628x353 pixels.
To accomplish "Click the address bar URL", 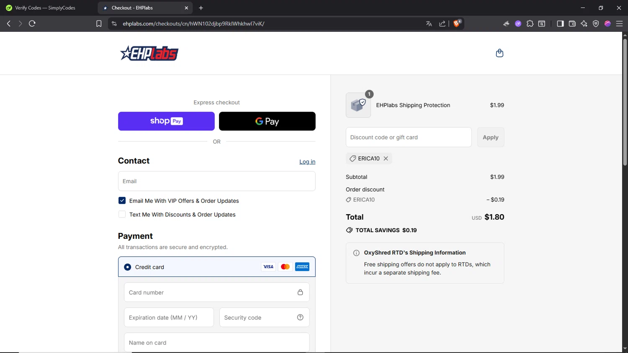I will 193,24.
